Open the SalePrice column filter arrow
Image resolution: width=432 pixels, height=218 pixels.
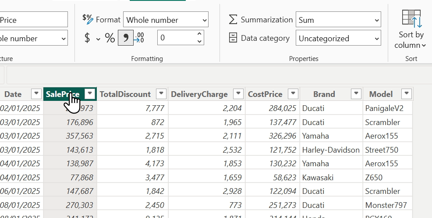(x=90, y=94)
